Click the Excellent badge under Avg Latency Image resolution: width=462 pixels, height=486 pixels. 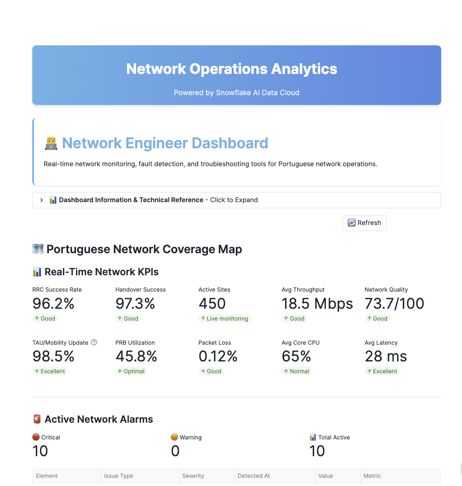tap(382, 371)
